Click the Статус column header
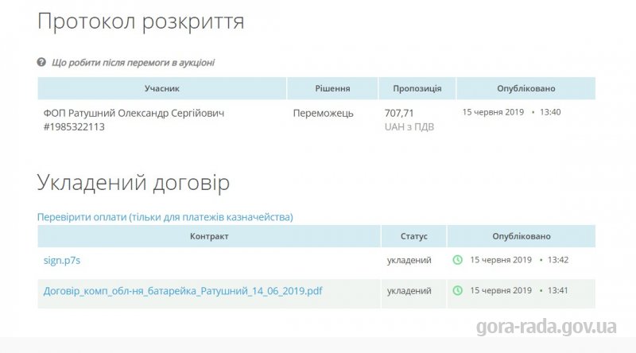This screenshot has width=636, height=353. tap(414, 236)
